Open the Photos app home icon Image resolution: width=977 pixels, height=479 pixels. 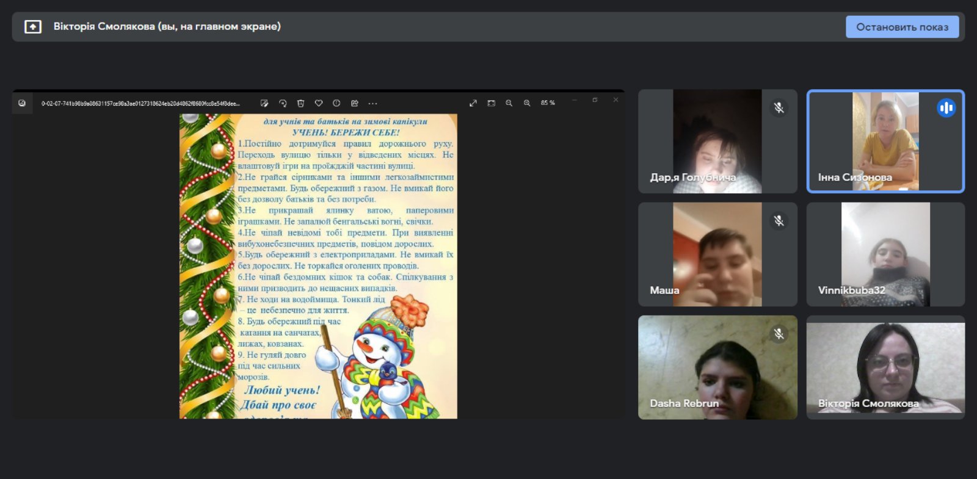22,103
